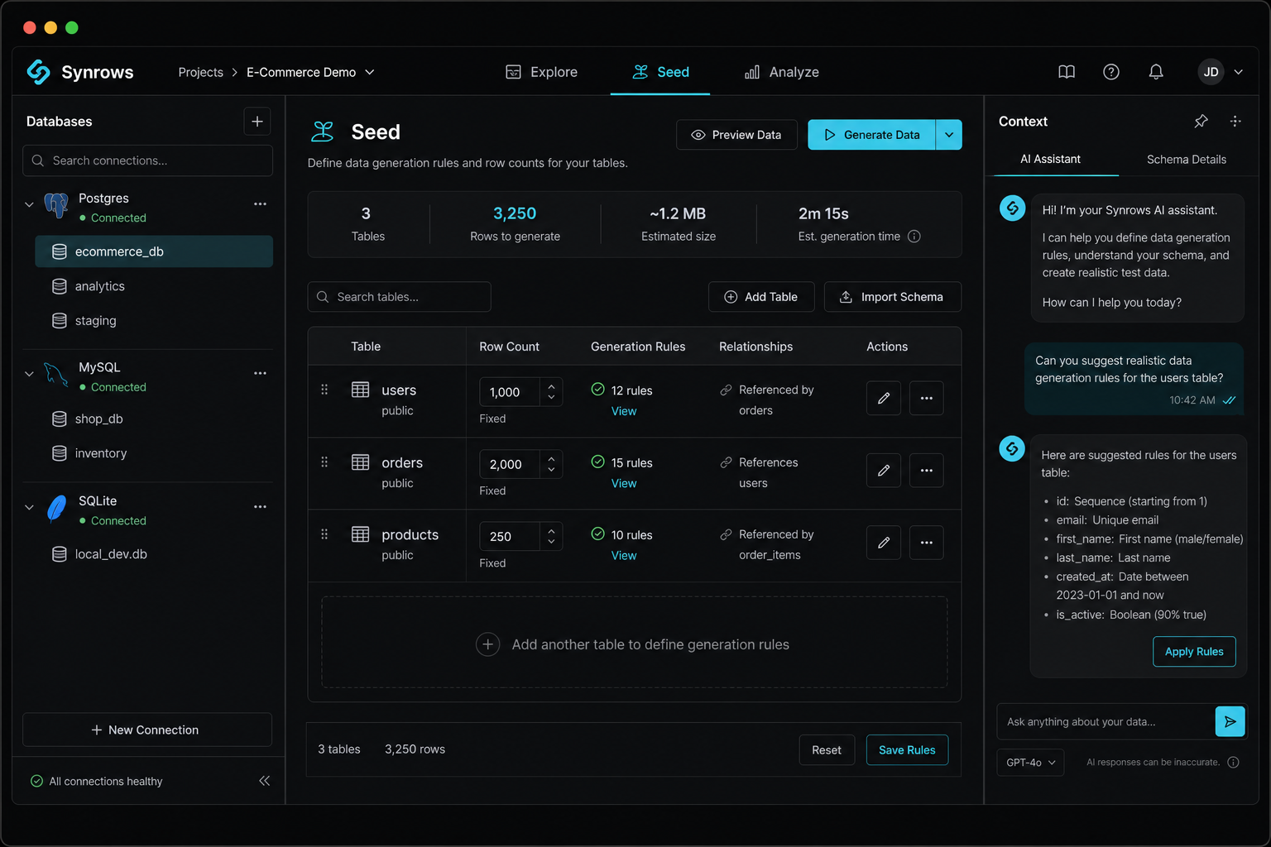This screenshot has height=847, width=1271.
Task: View the products generation rules
Action: [624, 556]
